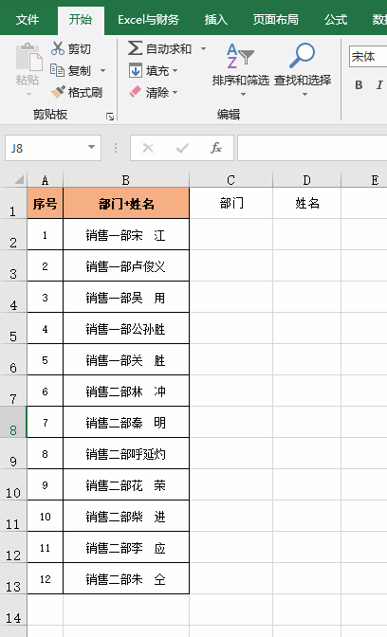This screenshot has width=387, height=637.
Task: Open clipboard group dialog launcher
Action: pyautogui.click(x=110, y=117)
